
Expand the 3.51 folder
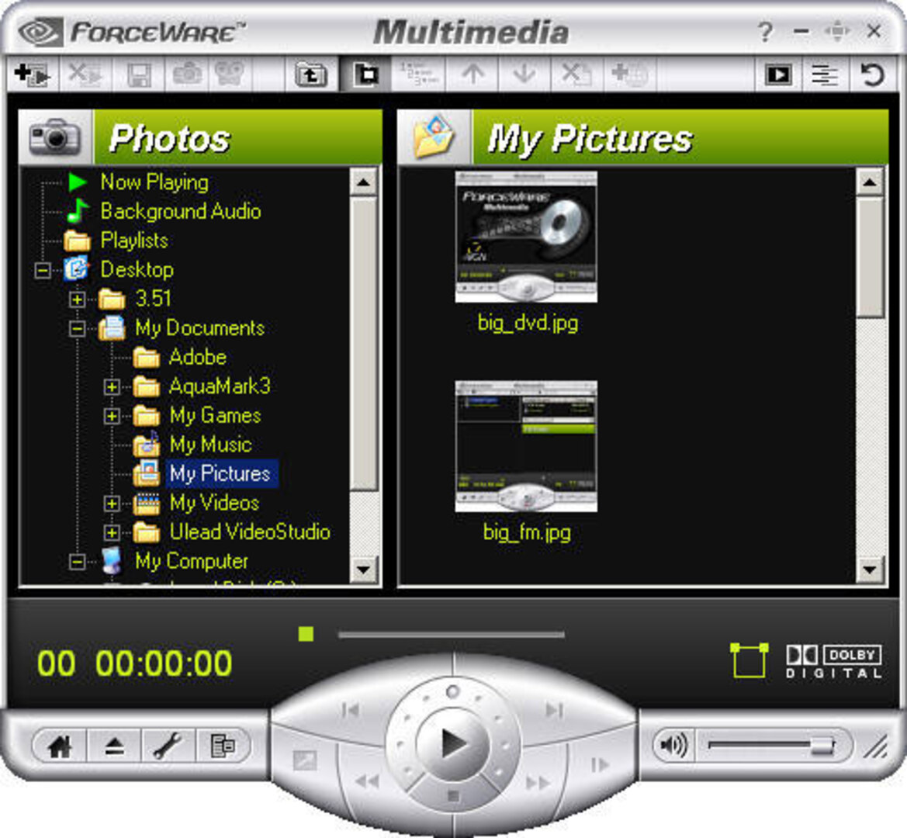[77, 299]
